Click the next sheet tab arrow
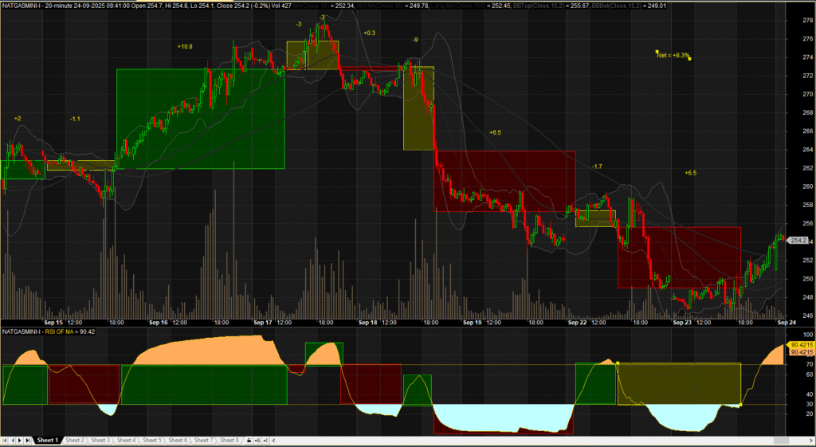The width and height of the screenshot is (816, 447). tap(20, 441)
